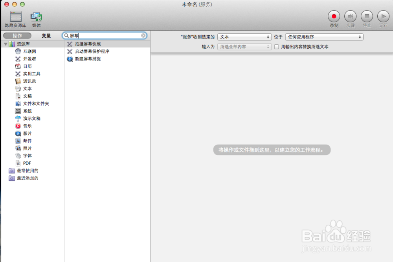
Task: Select the 系统 category icon
Action: [x=18, y=111]
